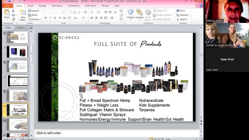Apply Numbering list formatting

[98, 12]
